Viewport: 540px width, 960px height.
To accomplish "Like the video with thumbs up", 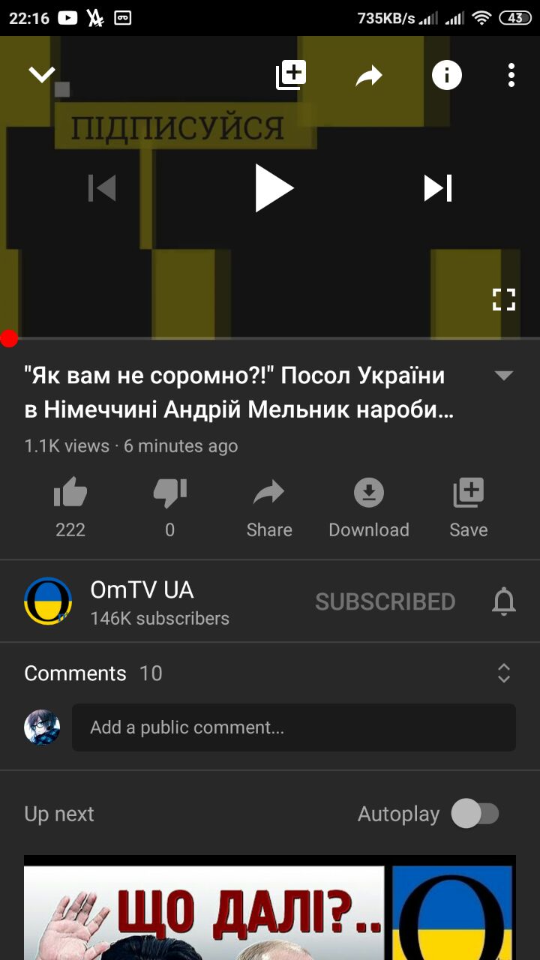I will [70, 508].
